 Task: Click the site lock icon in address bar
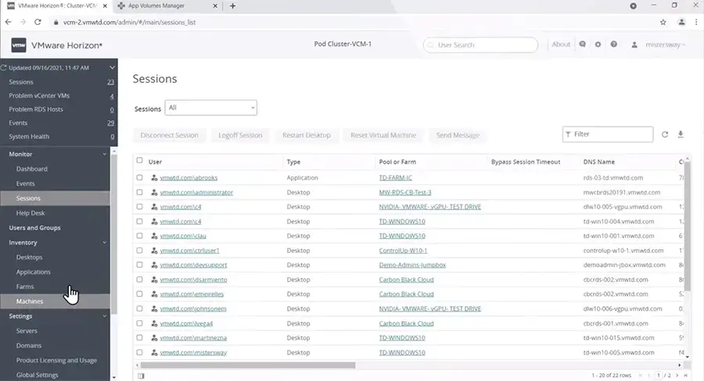56,23
